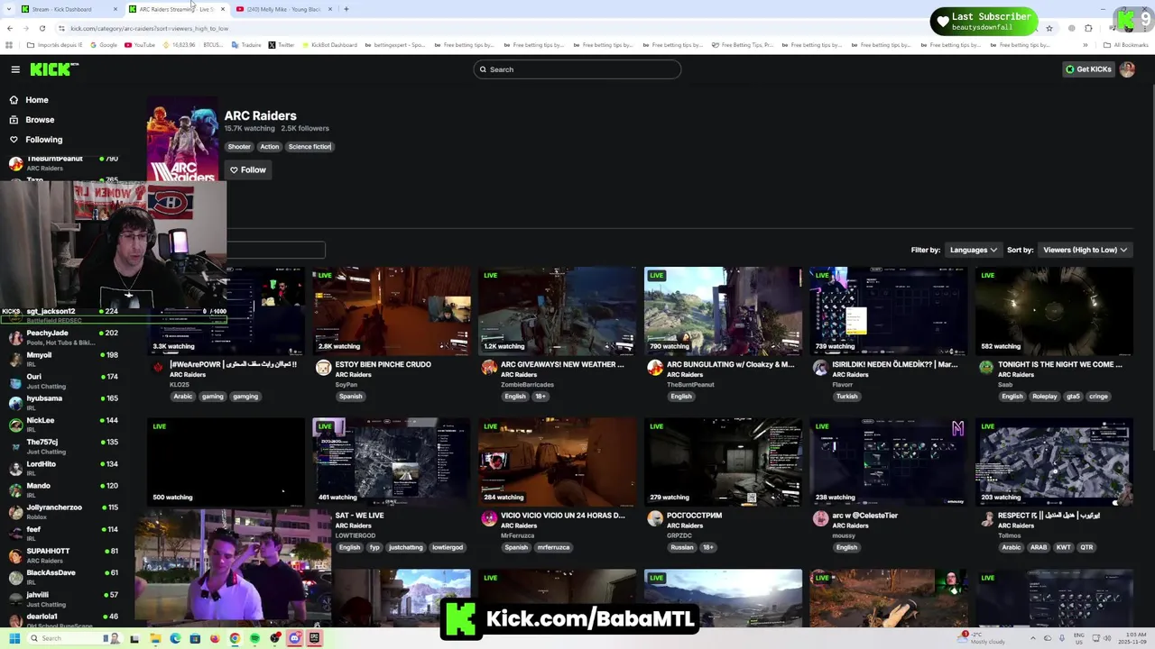Select the justchatting tag

click(x=405, y=547)
